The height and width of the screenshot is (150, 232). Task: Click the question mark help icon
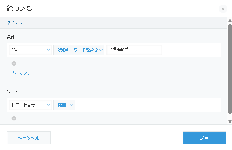click(x=9, y=23)
